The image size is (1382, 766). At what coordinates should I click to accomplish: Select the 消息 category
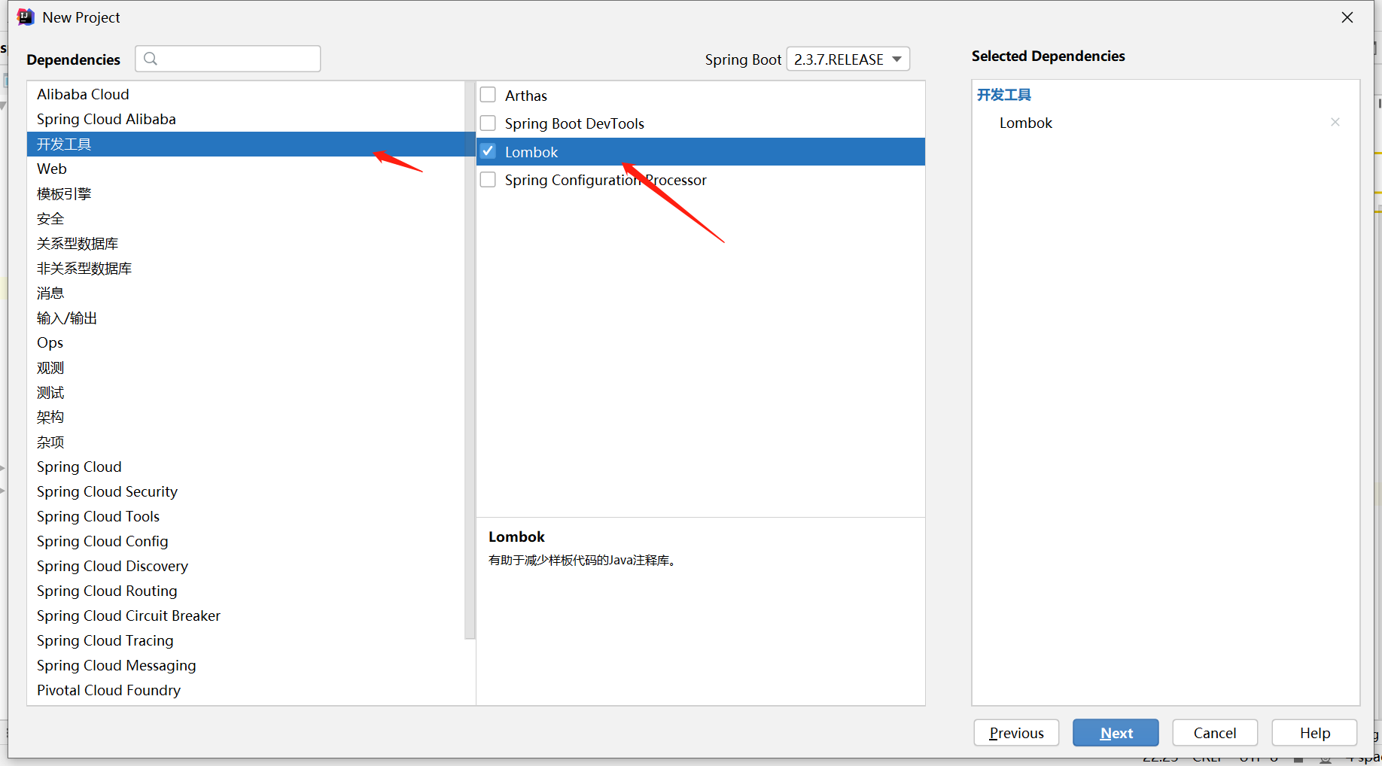[246, 293]
